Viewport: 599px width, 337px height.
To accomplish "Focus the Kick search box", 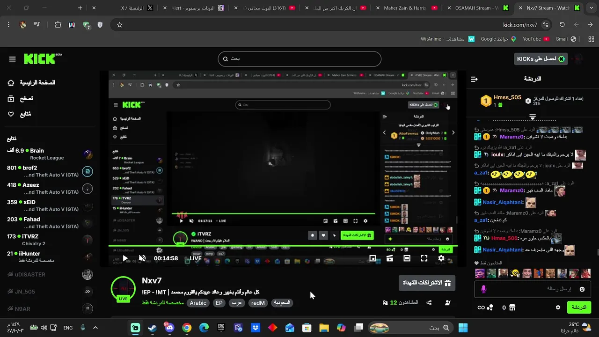I will pos(299,59).
